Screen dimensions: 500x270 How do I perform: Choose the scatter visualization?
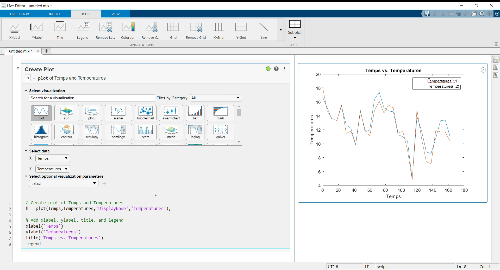click(x=118, y=113)
